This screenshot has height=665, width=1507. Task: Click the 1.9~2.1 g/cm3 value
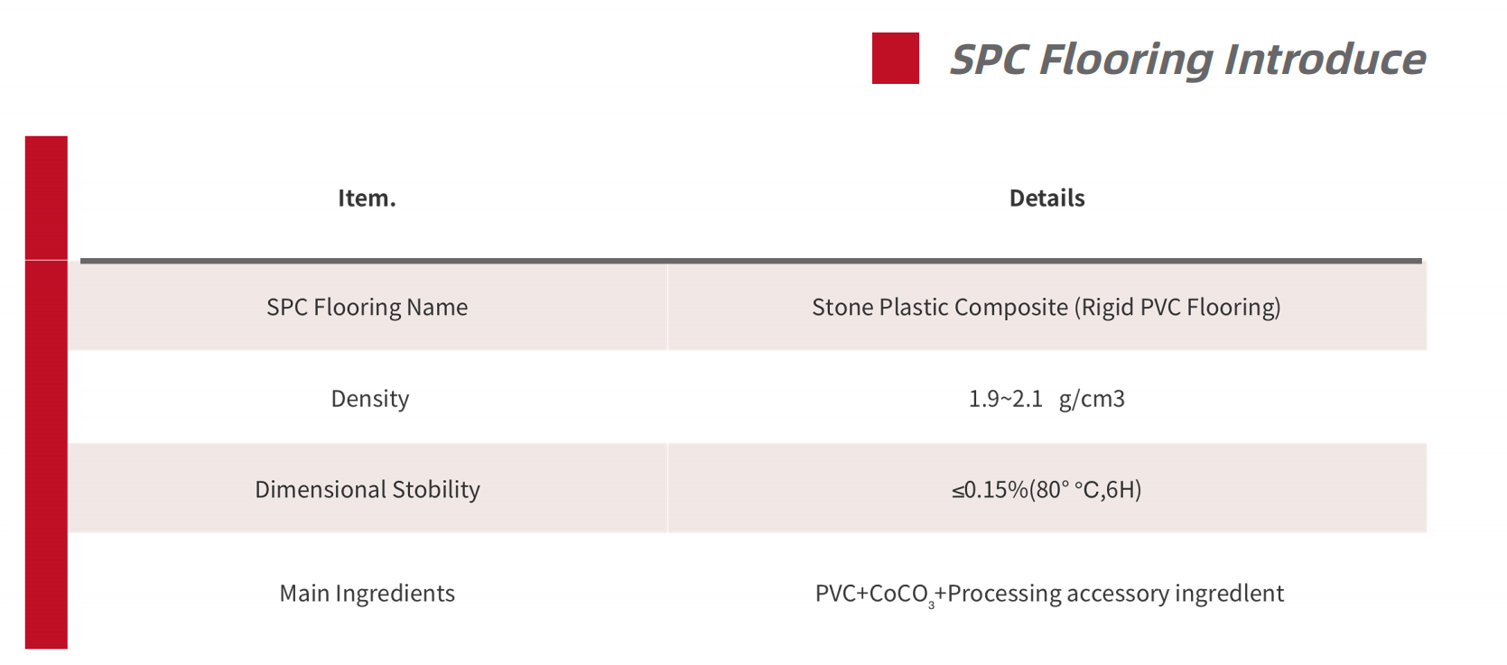1047,399
